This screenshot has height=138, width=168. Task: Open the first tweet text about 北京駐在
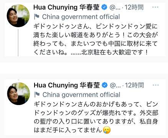click(x=96, y=39)
